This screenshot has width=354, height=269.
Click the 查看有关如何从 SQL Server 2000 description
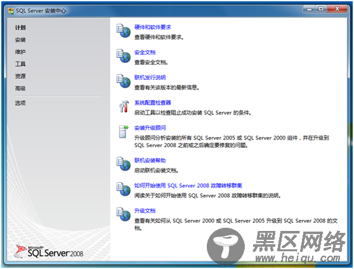236,224
